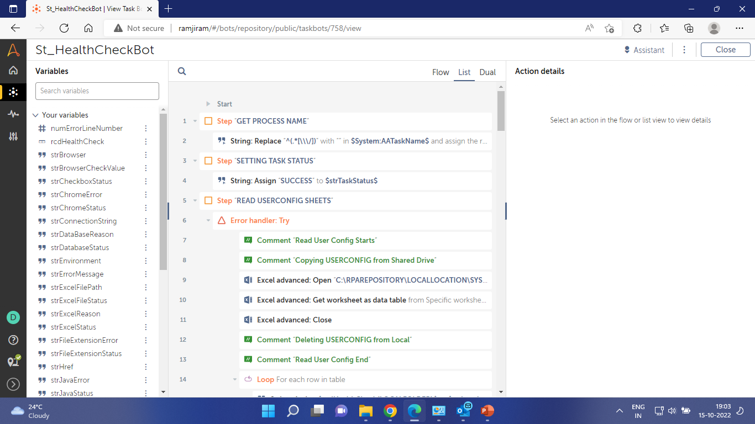Viewport: 755px width, 424px height.
Task: Click the device location status icon
Action: [13, 362]
